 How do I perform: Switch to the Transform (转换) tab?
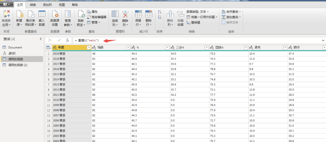coord(33,5)
